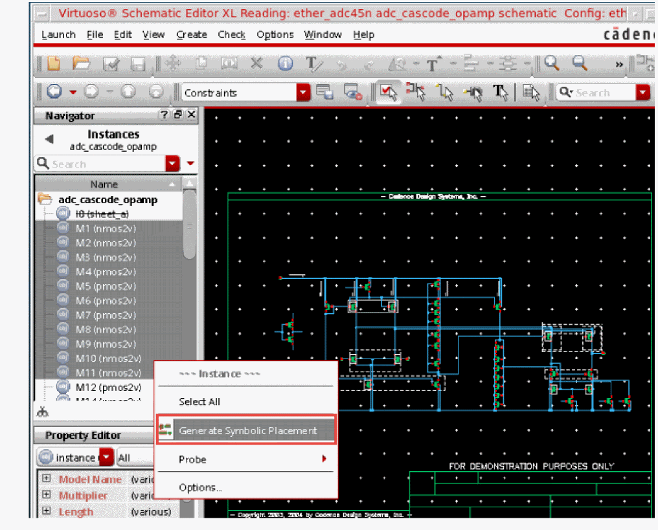Click the Delete (X) toolbar icon
This screenshot has height=530, width=658.
(x=256, y=63)
